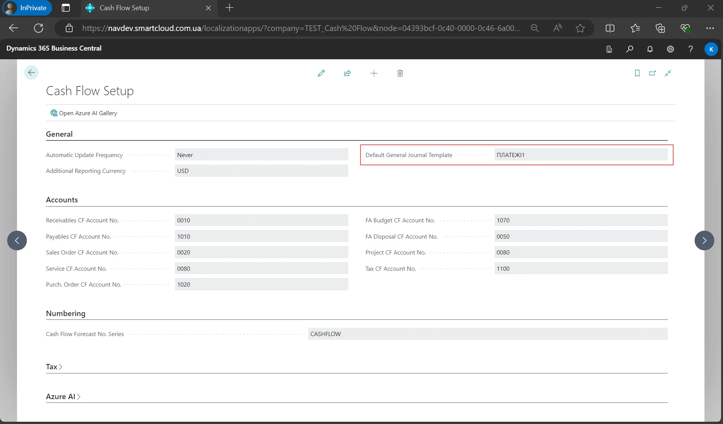Open the notifications bell

[x=650, y=49]
